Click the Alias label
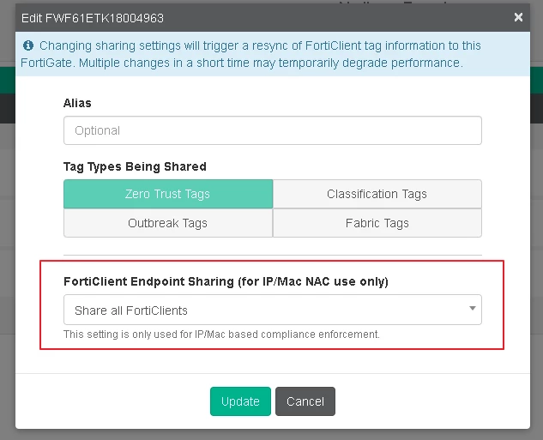 point(77,103)
